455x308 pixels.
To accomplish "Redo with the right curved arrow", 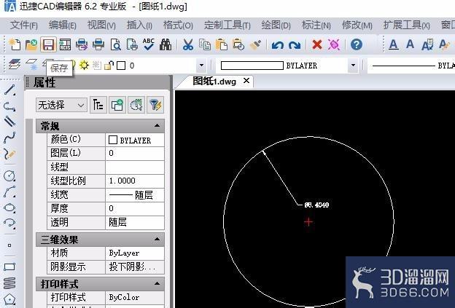I will tap(295, 45).
